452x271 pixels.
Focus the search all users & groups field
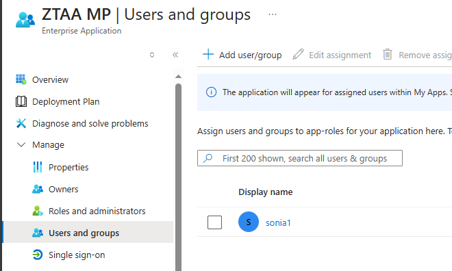[x=300, y=158]
